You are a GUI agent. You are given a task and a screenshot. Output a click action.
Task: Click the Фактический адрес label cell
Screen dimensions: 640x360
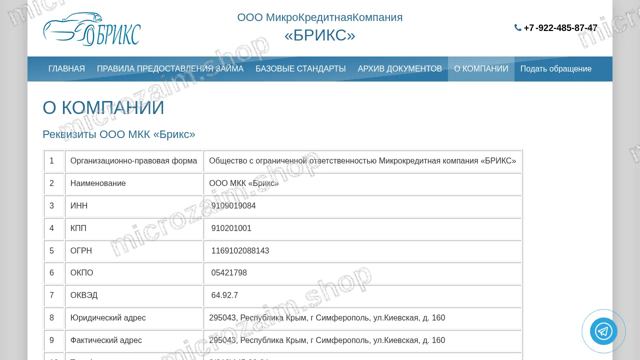[x=133, y=340]
